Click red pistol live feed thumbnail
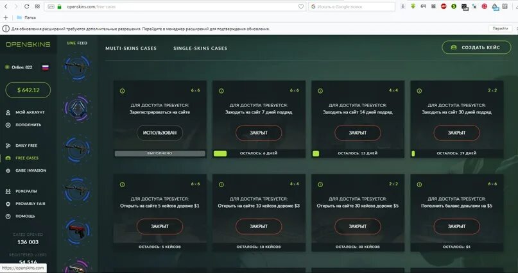 tap(77, 231)
